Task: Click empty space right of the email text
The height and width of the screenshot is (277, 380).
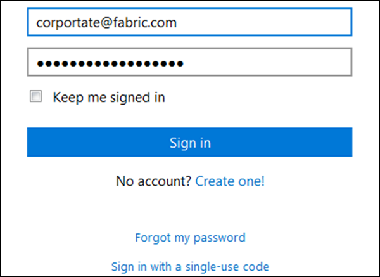Action: pyautogui.click(x=266, y=23)
